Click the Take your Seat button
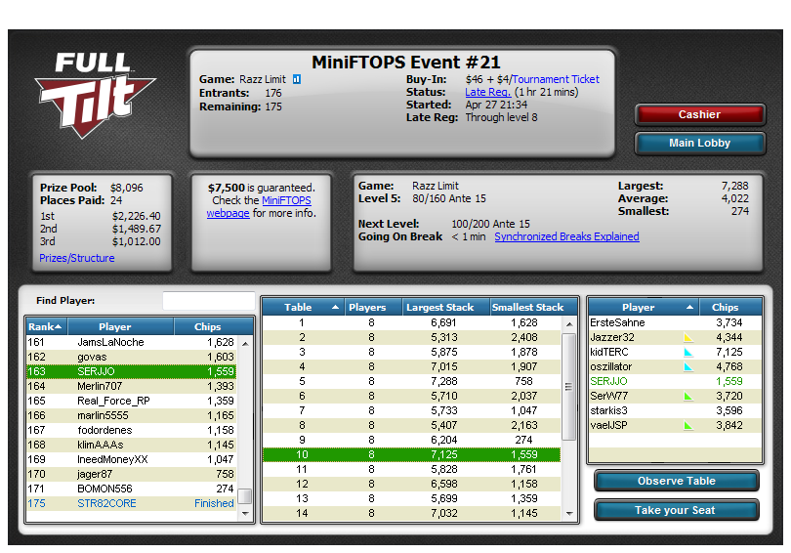791x553 pixels. (x=676, y=510)
